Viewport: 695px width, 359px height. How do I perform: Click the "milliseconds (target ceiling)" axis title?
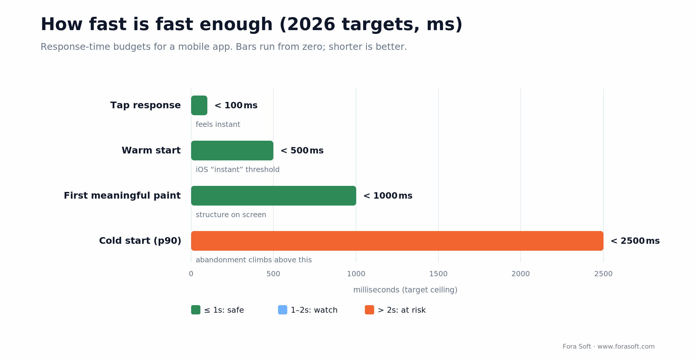click(405, 290)
